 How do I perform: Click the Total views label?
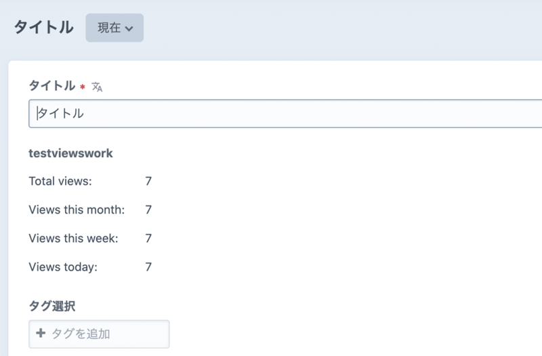pyautogui.click(x=60, y=181)
